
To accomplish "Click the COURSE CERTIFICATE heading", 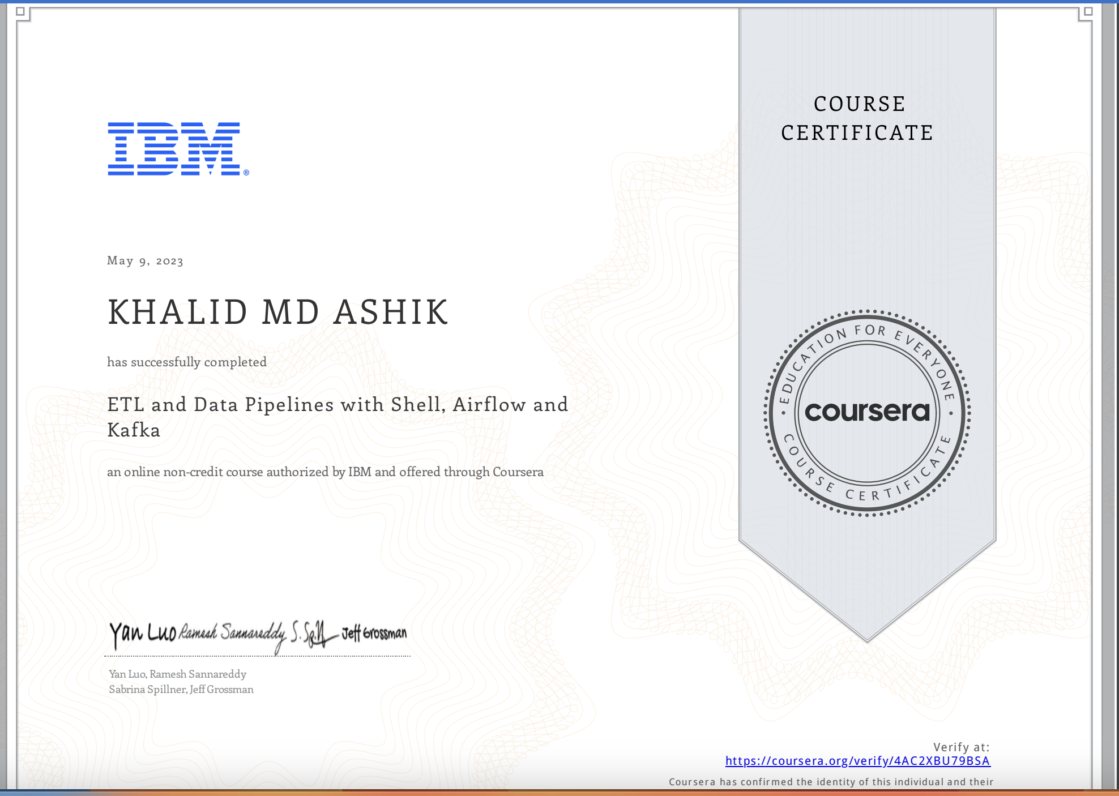I will [858, 118].
